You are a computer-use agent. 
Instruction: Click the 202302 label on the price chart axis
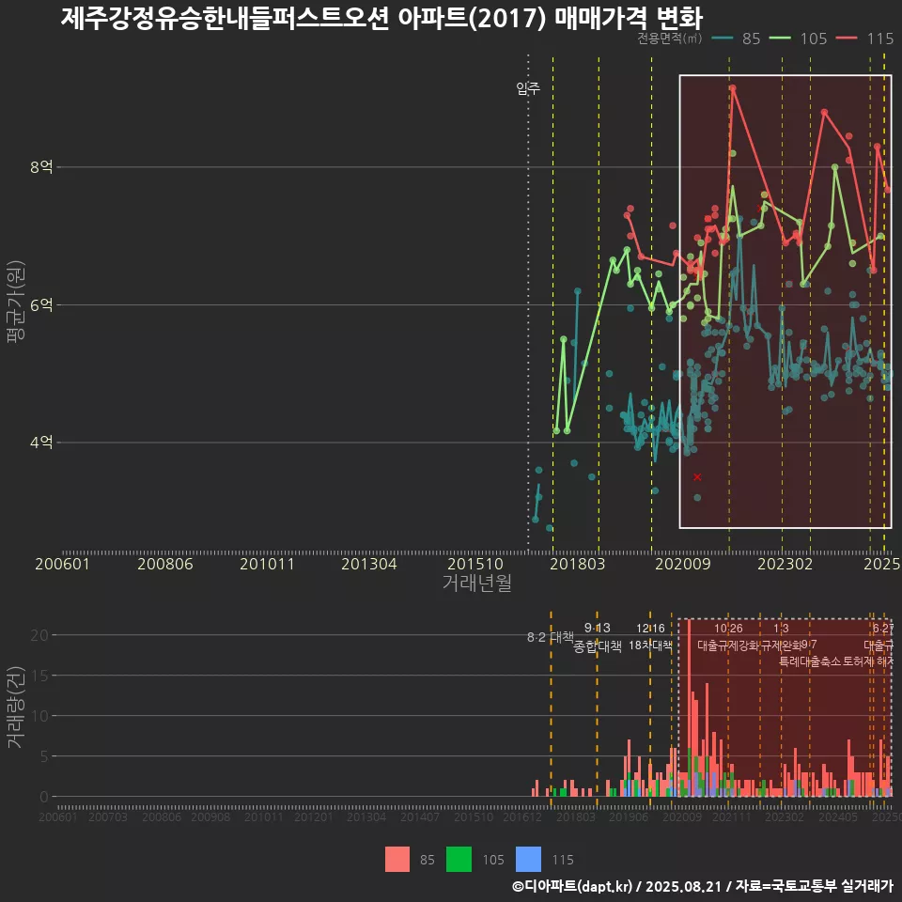pyautogui.click(x=785, y=564)
